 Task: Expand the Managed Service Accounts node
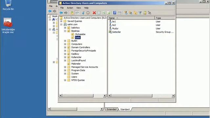pos(65,67)
